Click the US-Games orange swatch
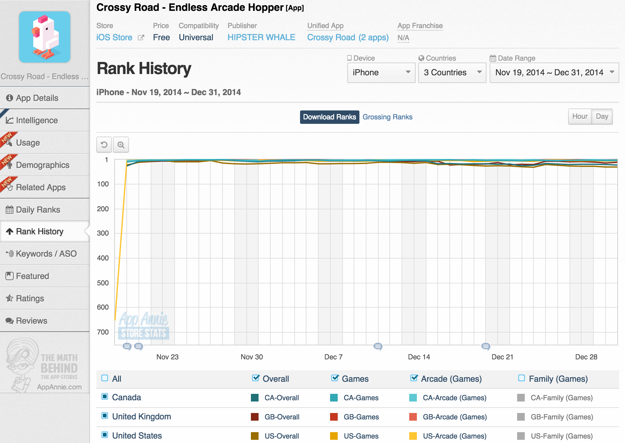Image resolution: width=625 pixels, height=443 pixels. tap(334, 436)
